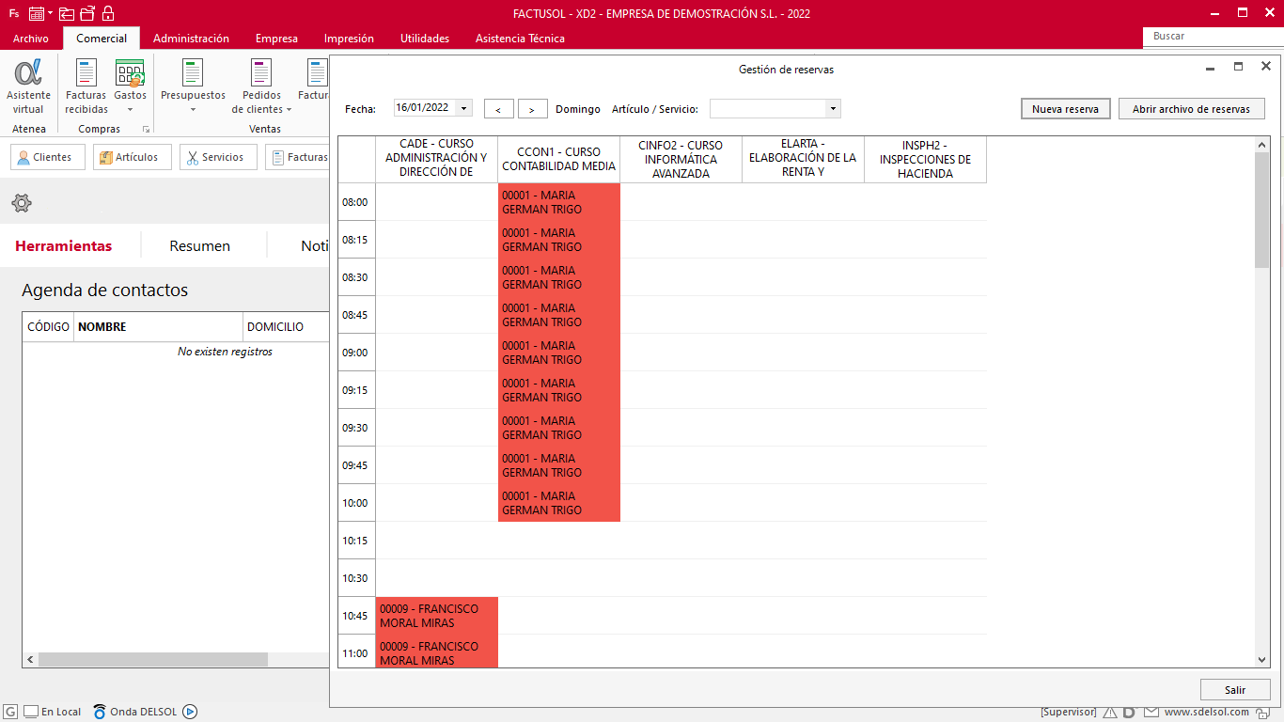The width and height of the screenshot is (1284, 722).
Task: Click the calendar icon in the title bar
Action: coord(37,13)
